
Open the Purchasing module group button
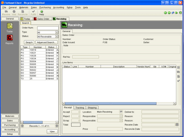click(10, 125)
